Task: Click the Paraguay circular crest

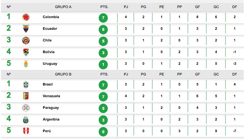Action: (x=26, y=108)
